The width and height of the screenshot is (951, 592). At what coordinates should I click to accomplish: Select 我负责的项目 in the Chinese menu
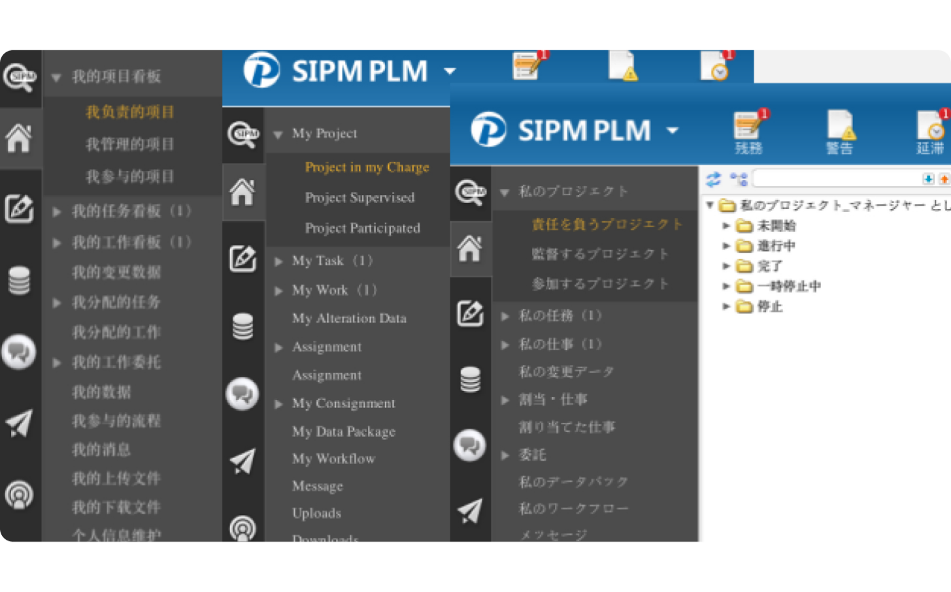click(130, 112)
